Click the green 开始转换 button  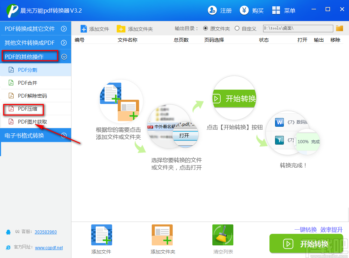point(306,244)
